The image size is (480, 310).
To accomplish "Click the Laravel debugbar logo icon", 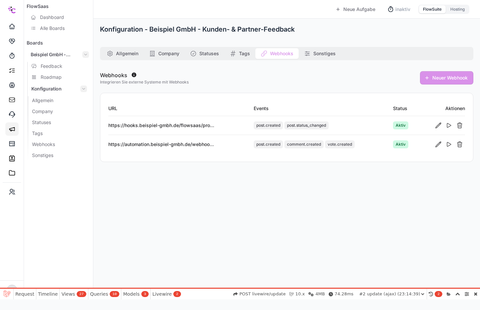I will (7, 294).
